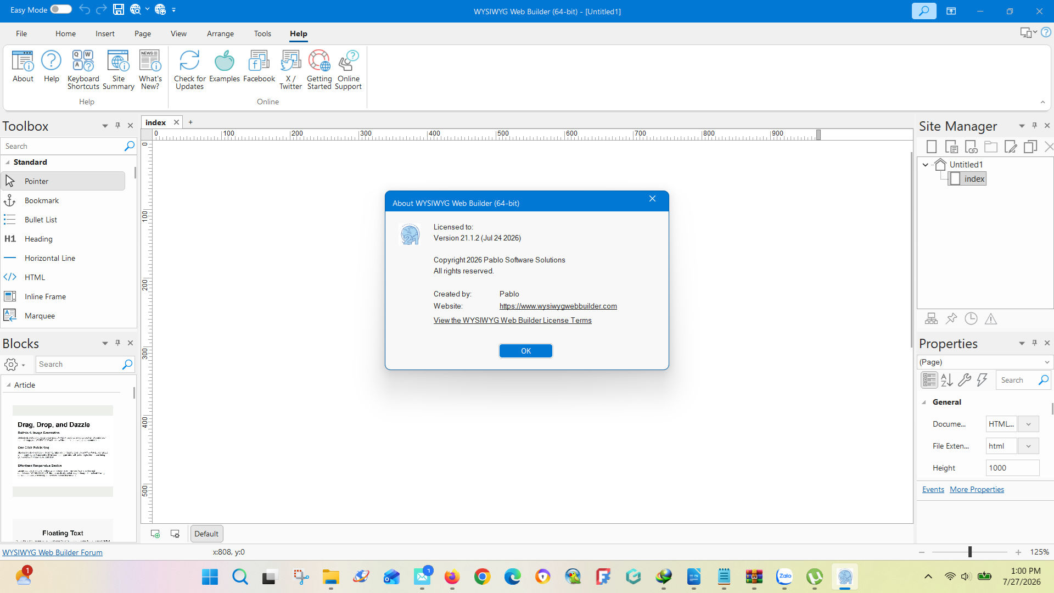This screenshot has width=1054, height=593.
Task: Collapse the Standard toolbox section
Action: coord(8,163)
